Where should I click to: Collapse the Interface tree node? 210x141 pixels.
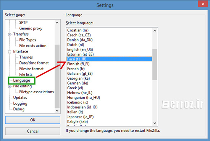[x=10, y=52]
